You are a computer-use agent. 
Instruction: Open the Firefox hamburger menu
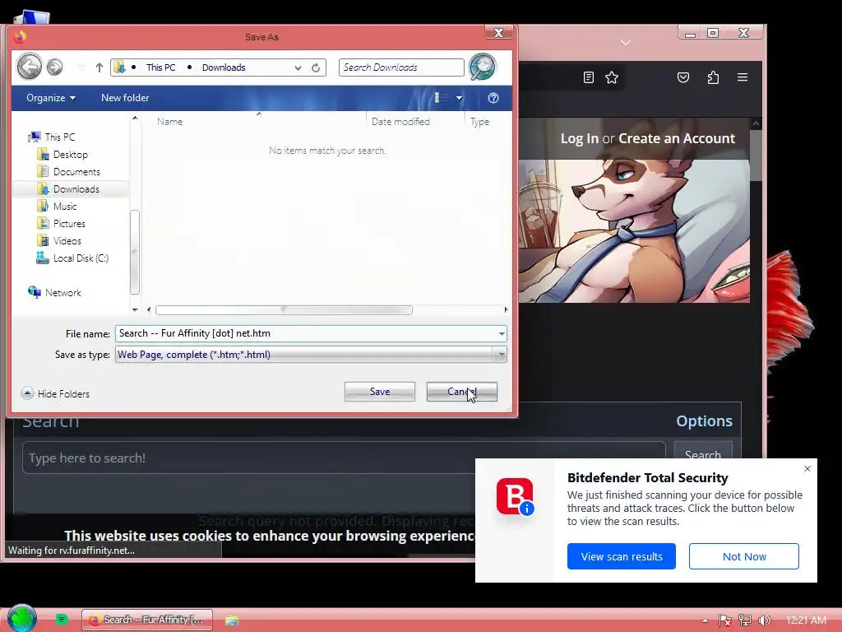coord(743,77)
